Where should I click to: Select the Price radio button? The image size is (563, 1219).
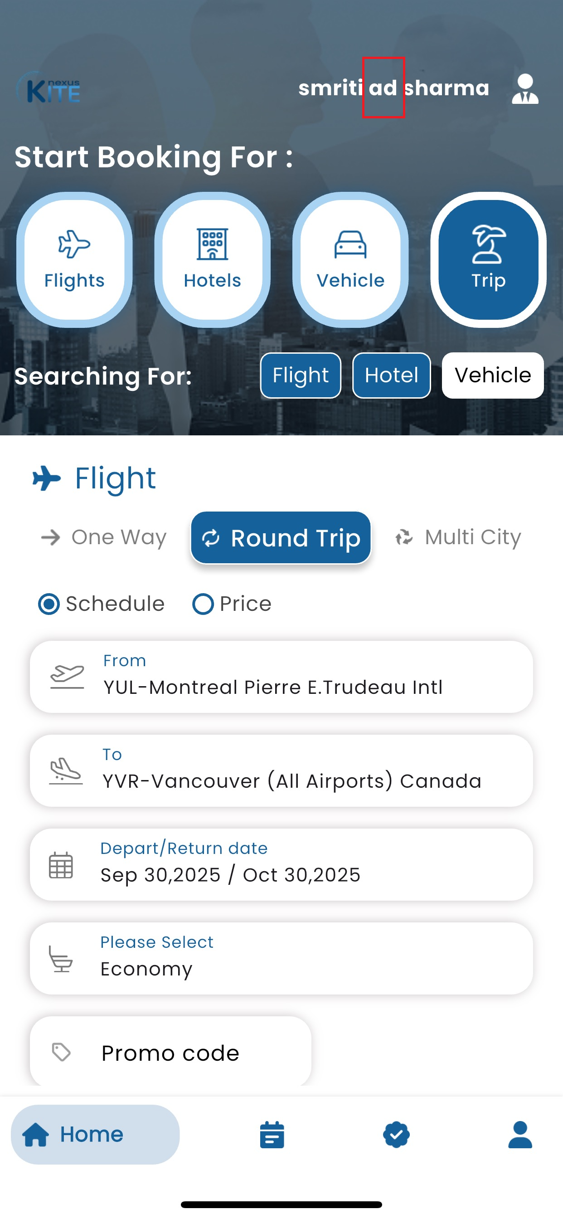(x=203, y=604)
